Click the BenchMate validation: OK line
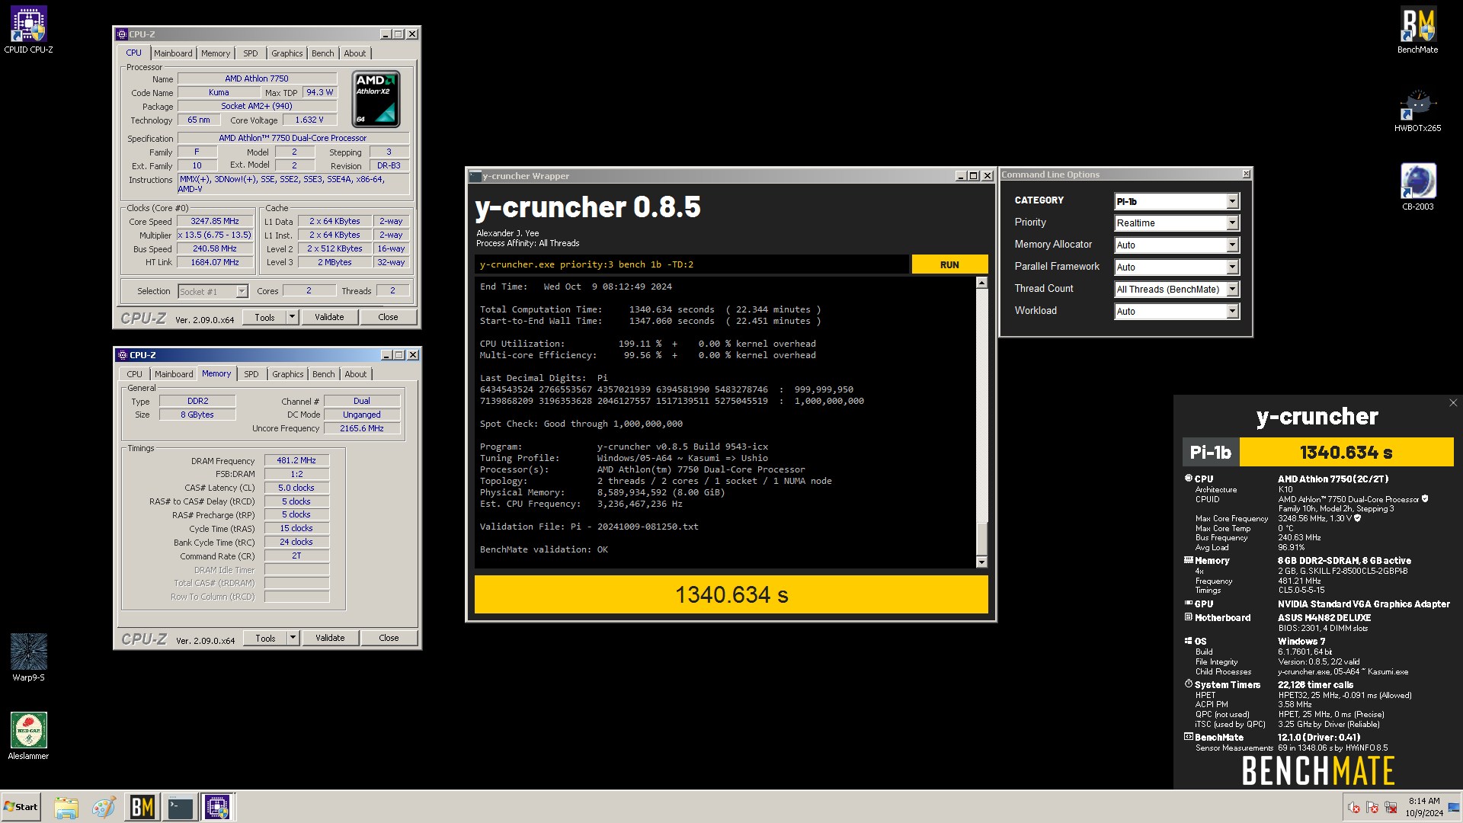1463x823 pixels. pos(544,549)
